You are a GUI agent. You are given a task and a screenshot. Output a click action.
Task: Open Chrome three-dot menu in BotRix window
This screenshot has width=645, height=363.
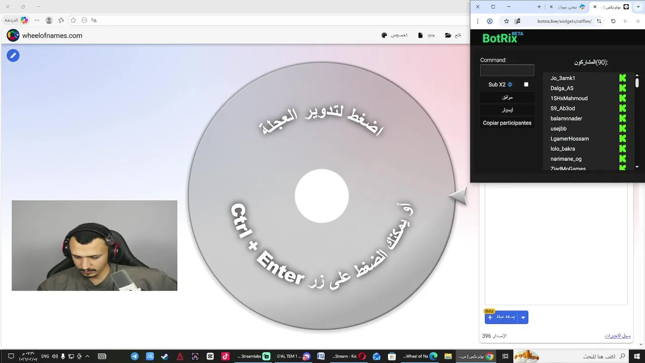click(x=478, y=21)
